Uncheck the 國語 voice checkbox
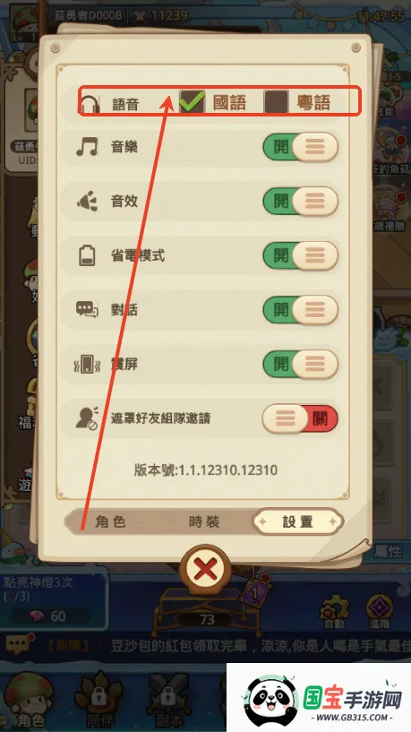This screenshot has width=411, height=732. 193,102
